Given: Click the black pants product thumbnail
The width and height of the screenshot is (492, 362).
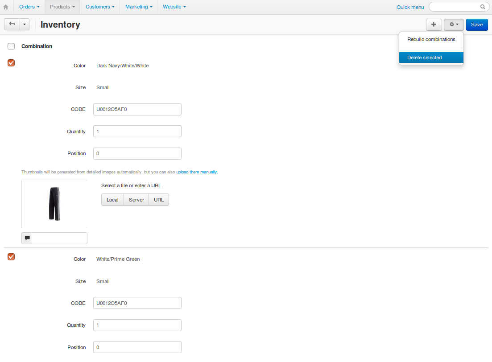Looking at the screenshot, I should 54,204.
